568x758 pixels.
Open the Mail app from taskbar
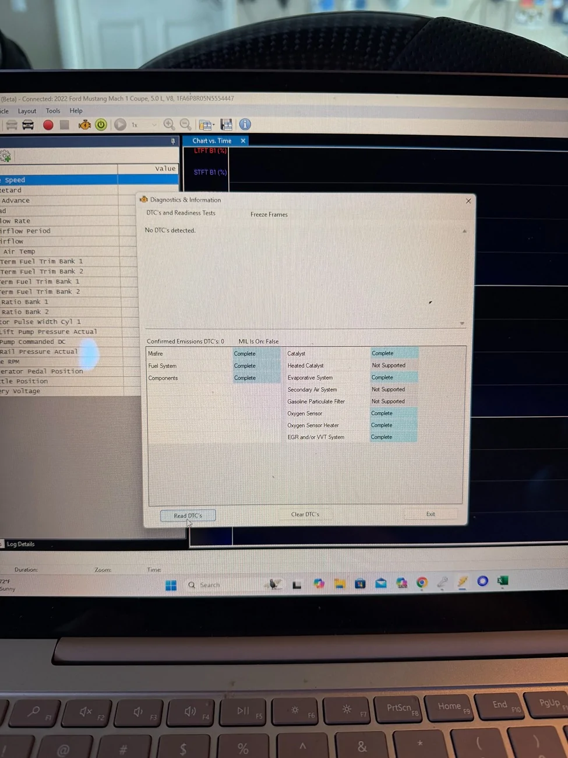point(381,583)
